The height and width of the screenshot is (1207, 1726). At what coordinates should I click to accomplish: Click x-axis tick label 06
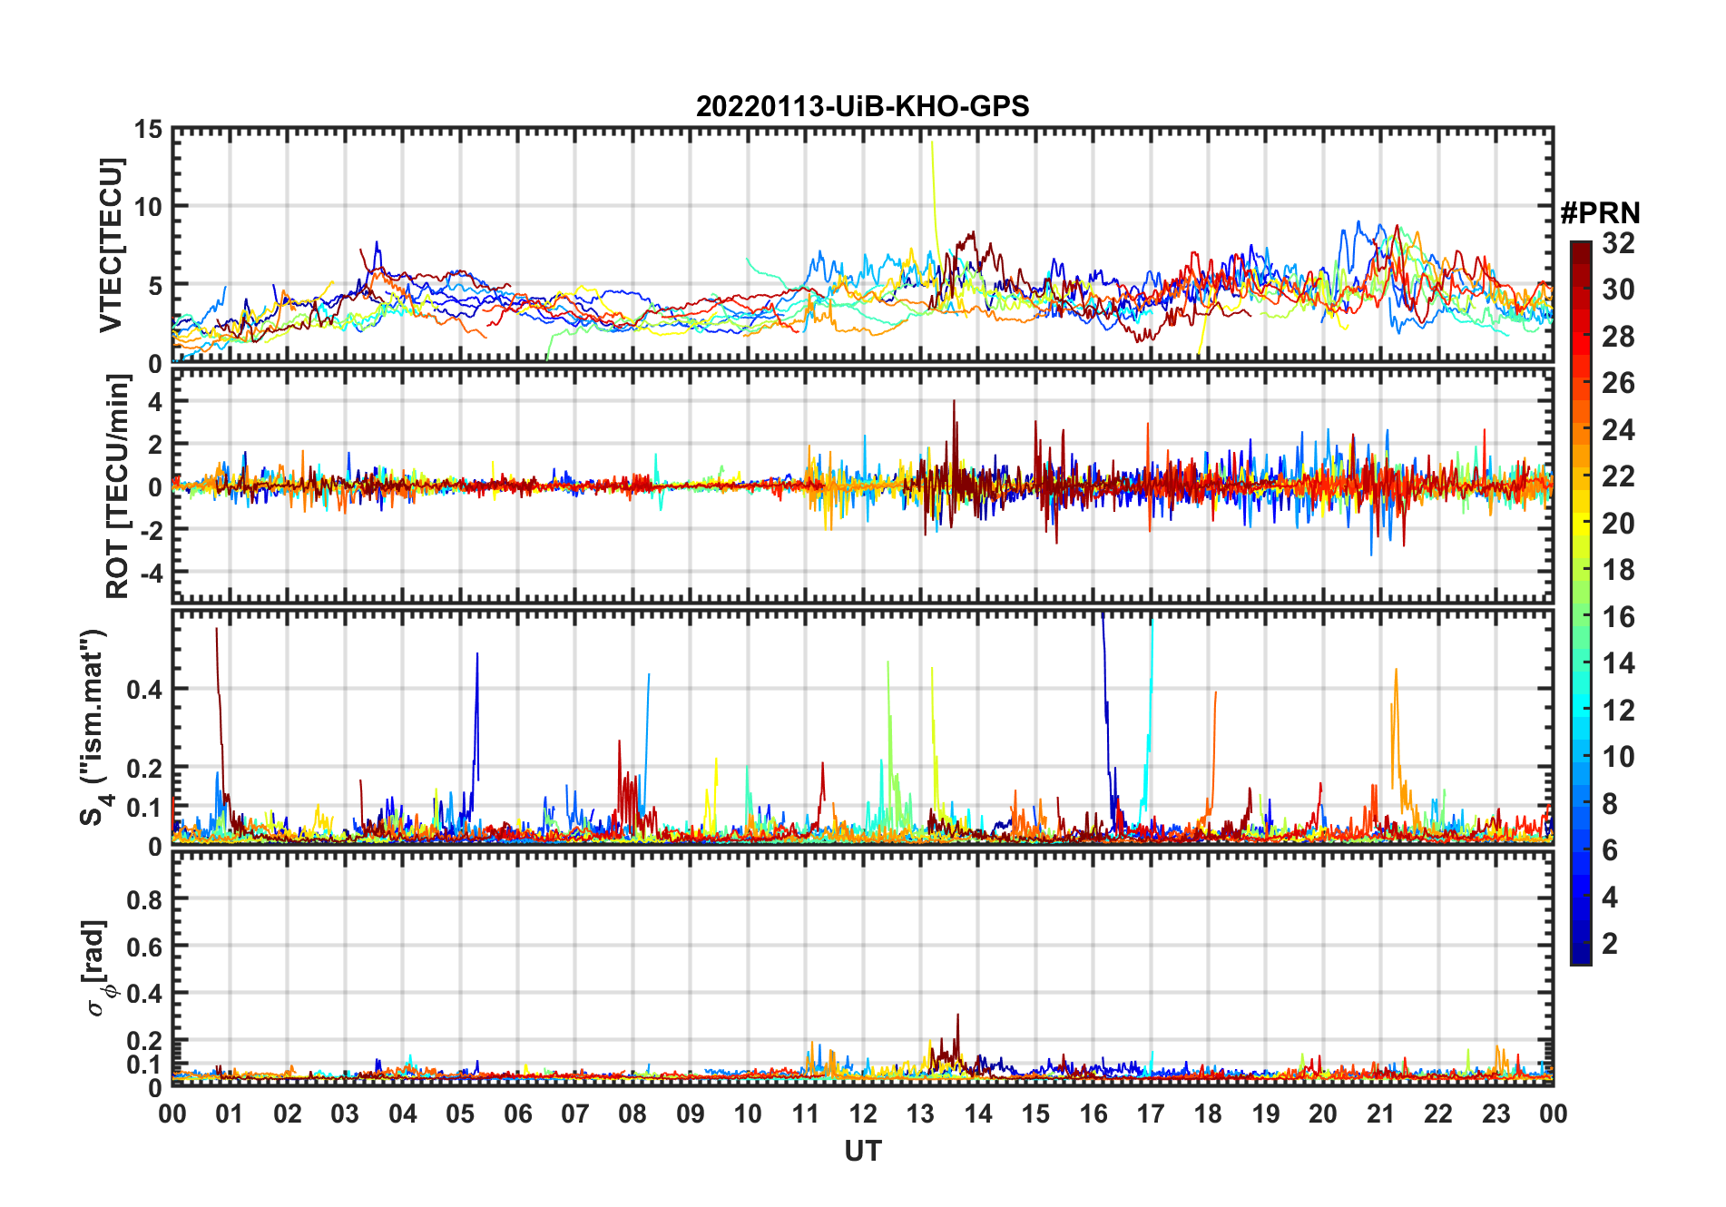tap(517, 1114)
